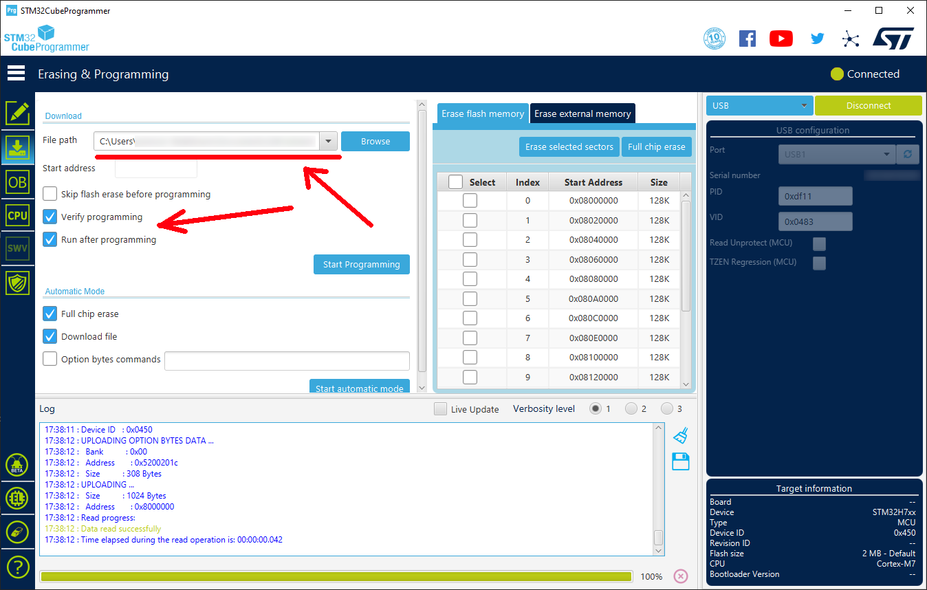Click the ST logo
Screen dimensions: 927x590
pos(893,39)
